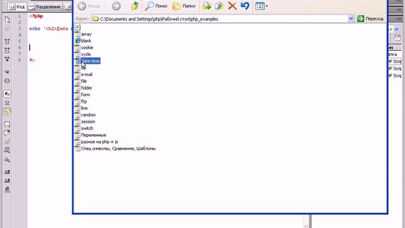The height and width of the screenshot is (228, 405).
Task: Open the Forward button history dropdown arrow
Action: (125, 6)
